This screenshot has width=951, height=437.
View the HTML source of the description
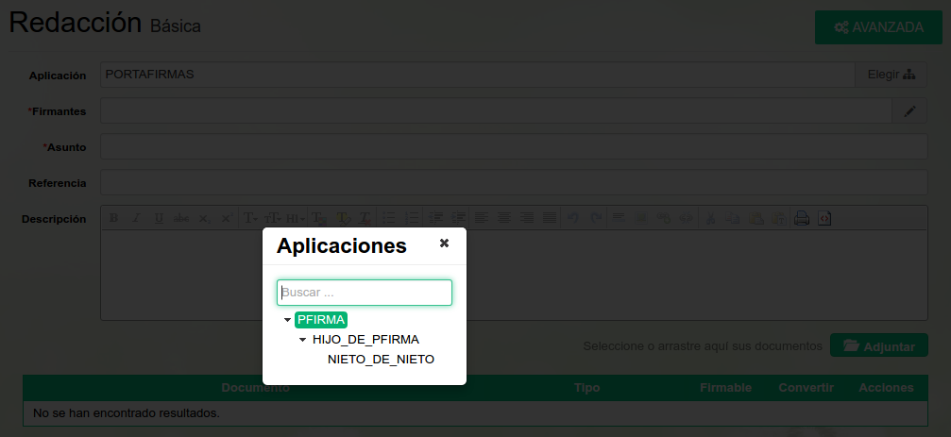pos(824,218)
